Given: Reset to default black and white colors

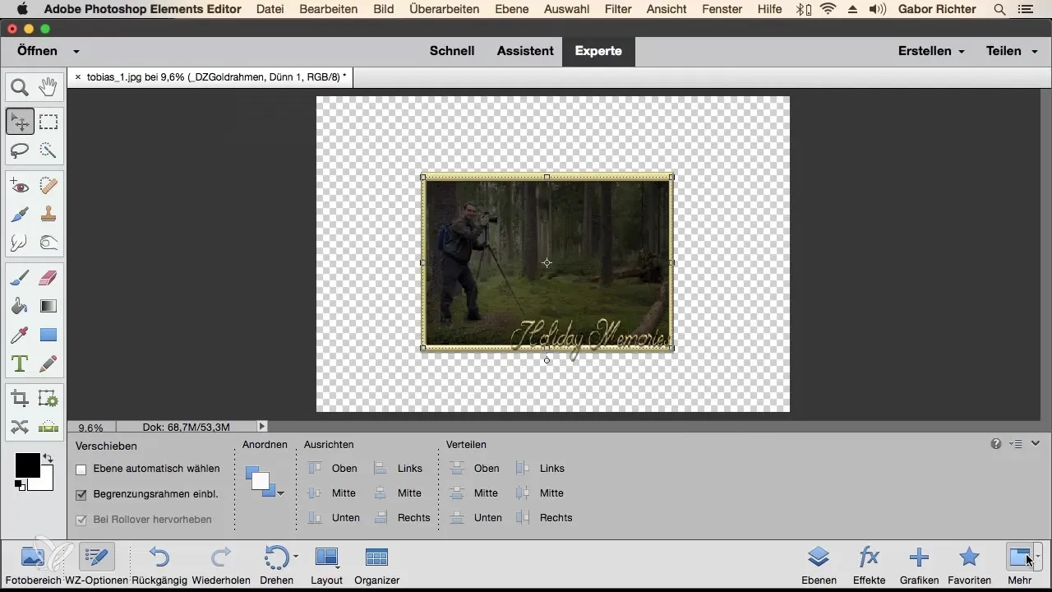Looking at the screenshot, I should click(x=19, y=486).
